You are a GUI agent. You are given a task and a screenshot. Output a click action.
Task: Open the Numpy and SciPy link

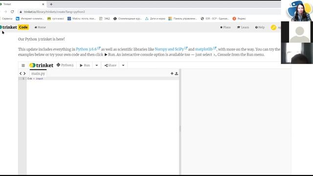tap(171, 49)
